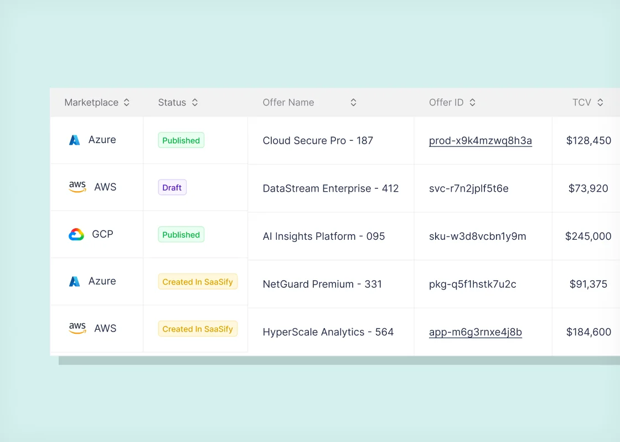Click the Azure logo in NetGuard Premium row
620x442 pixels.
tap(74, 281)
